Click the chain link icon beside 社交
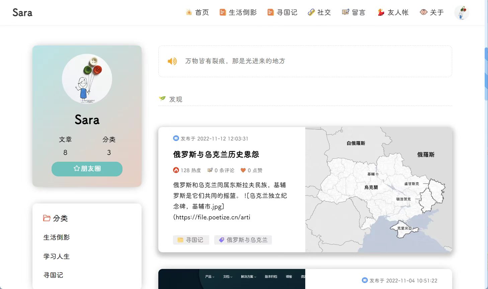 point(311,12)
